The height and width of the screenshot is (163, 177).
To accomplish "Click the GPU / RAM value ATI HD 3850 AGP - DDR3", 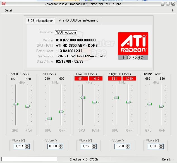I will pyautogui.click(x=77, y=46).
